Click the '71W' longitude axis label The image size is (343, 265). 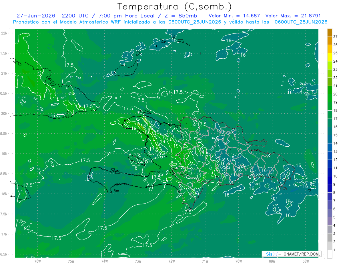click(x=205, y=261)
